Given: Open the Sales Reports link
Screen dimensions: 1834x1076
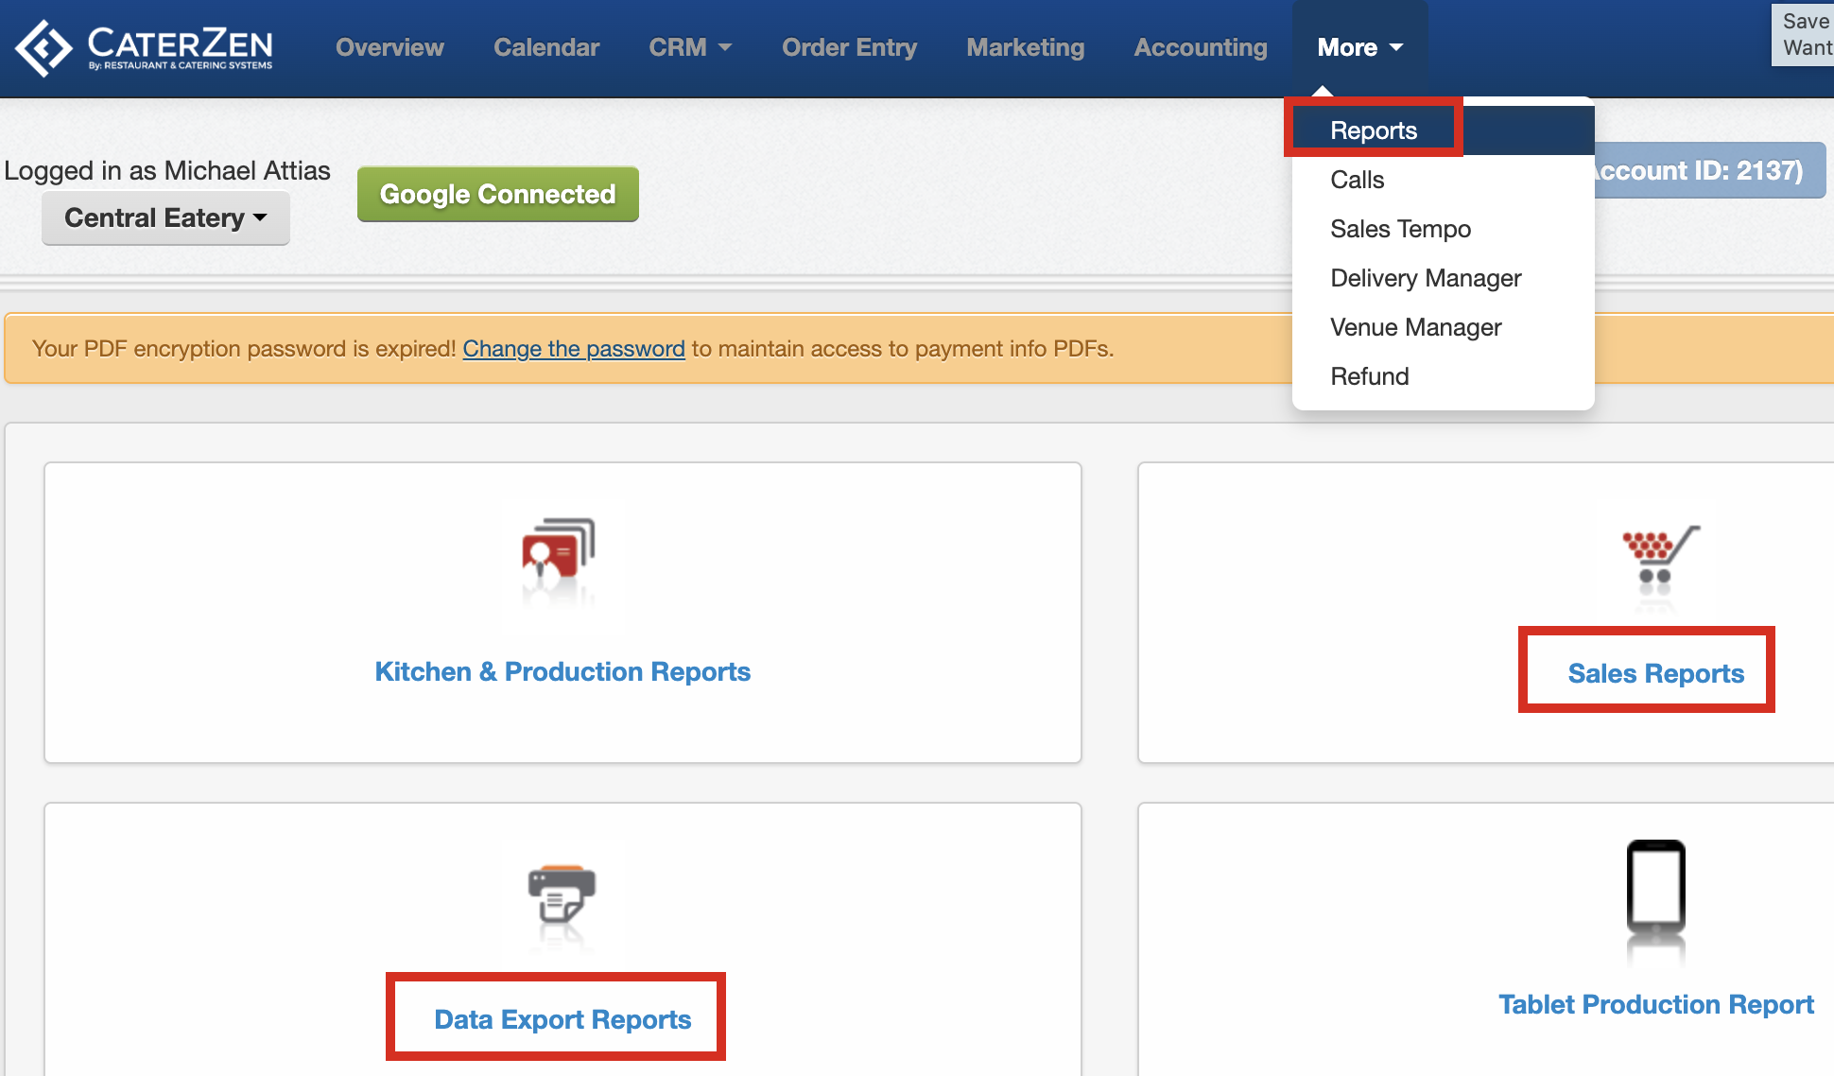Looking at the screenshot, I should pos(1654,673).
